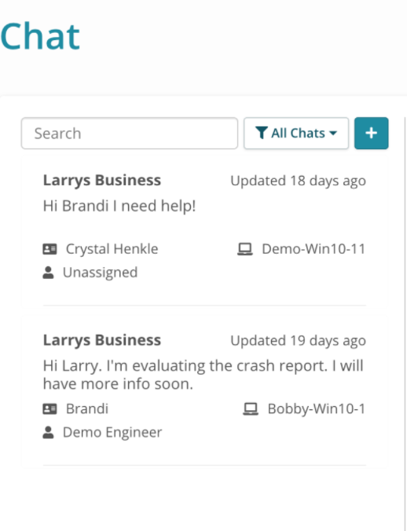The height and width of the screenshot is (531, 407).
Task: Click the plus button to start new chat
Action: click(x=371, y=133)
